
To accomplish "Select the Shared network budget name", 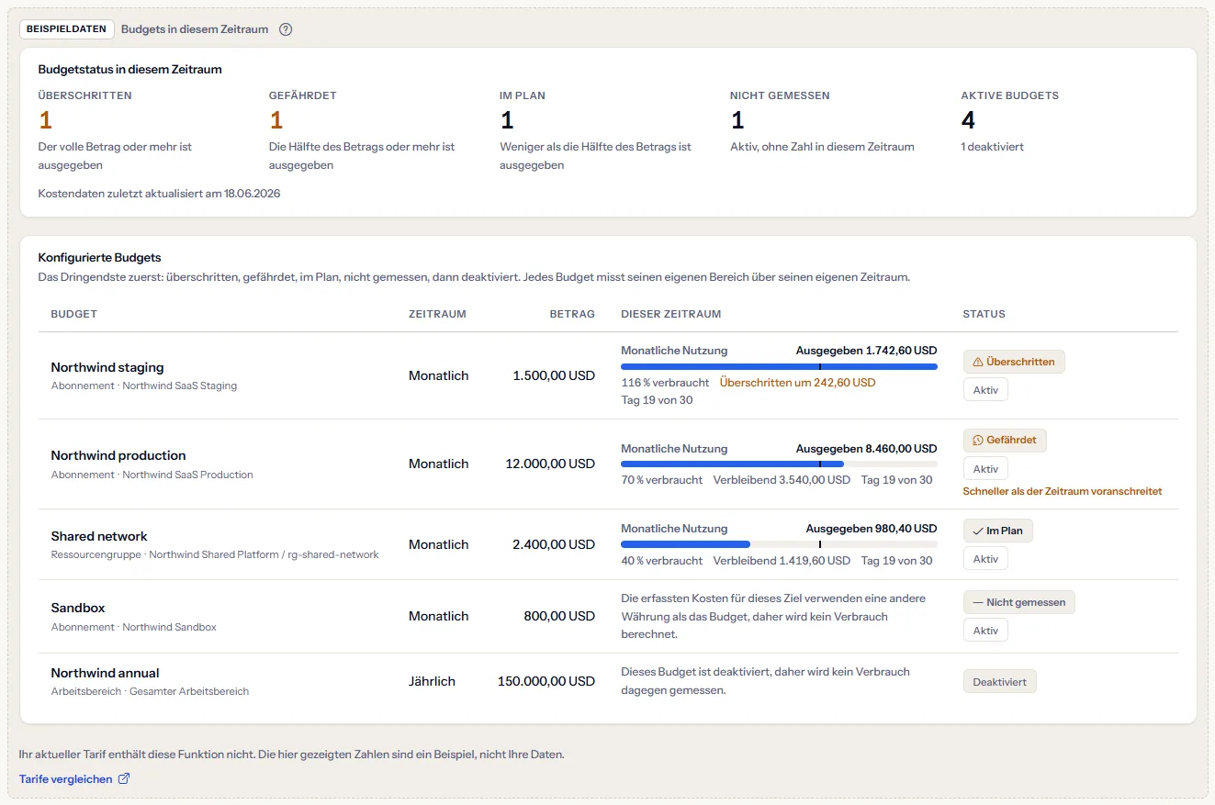I will click(99, 536).
